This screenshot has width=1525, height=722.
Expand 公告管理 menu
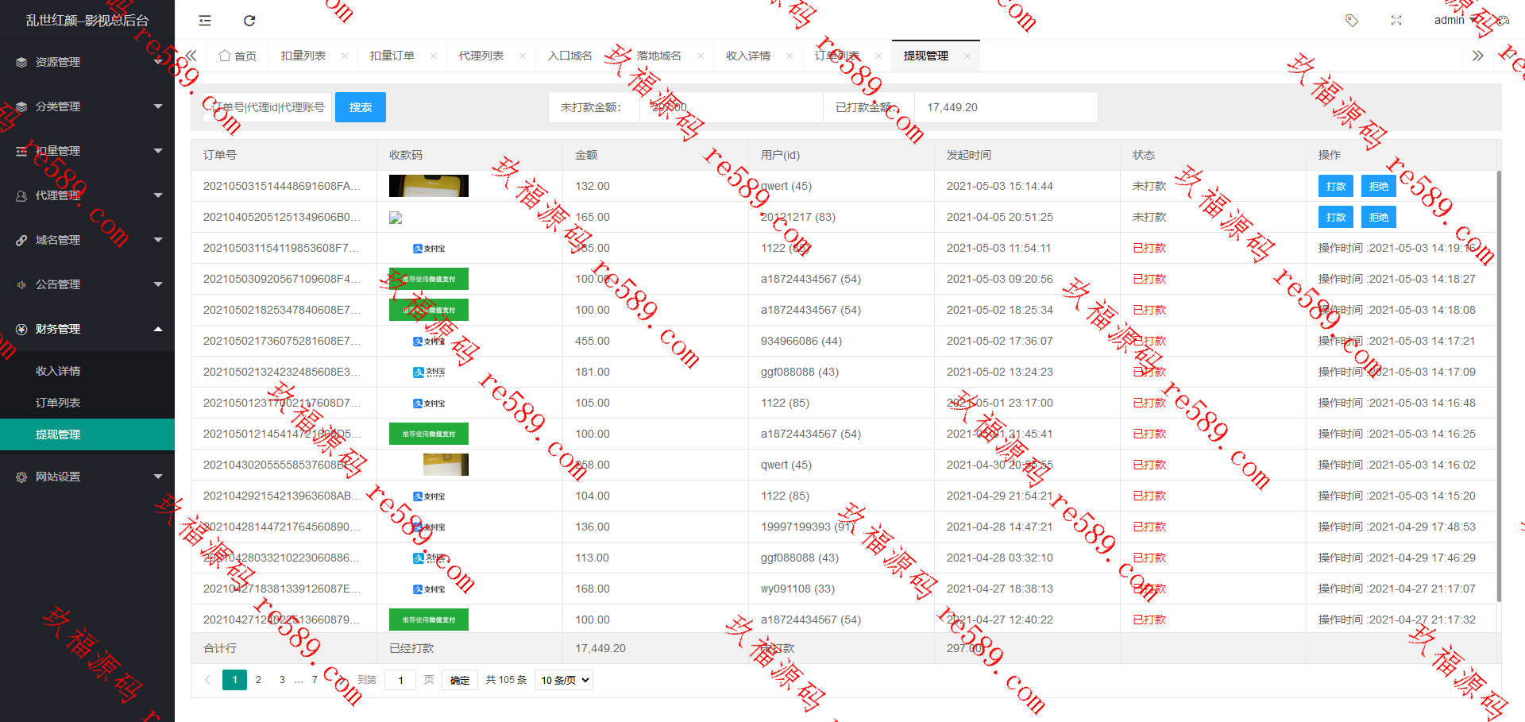pos(158,284)
